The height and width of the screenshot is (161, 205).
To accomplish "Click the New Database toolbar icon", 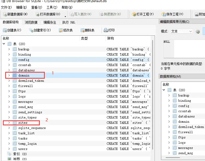I will tap(5, 14).
